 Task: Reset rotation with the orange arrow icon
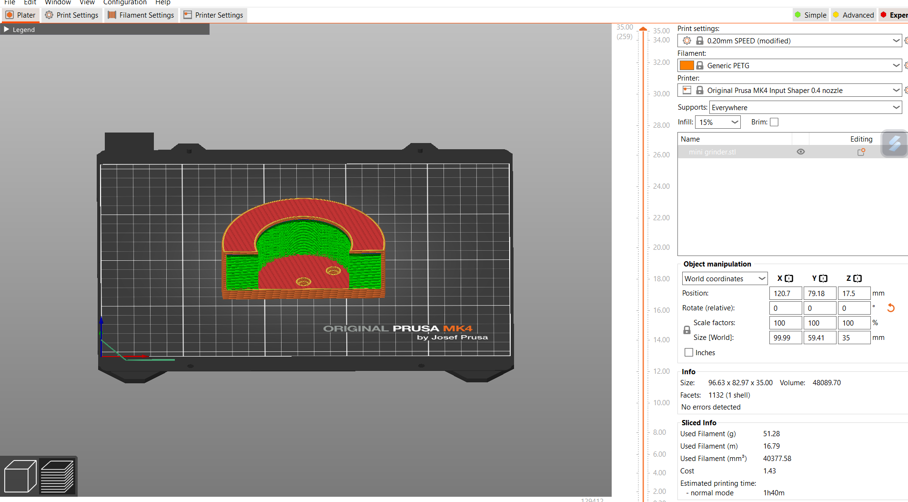891,308
